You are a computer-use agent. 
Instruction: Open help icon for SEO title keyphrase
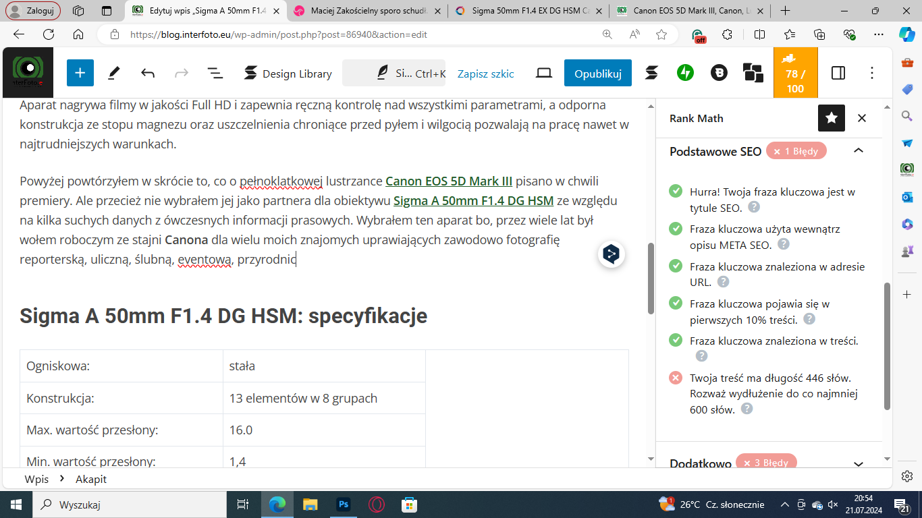click(754, 207)
